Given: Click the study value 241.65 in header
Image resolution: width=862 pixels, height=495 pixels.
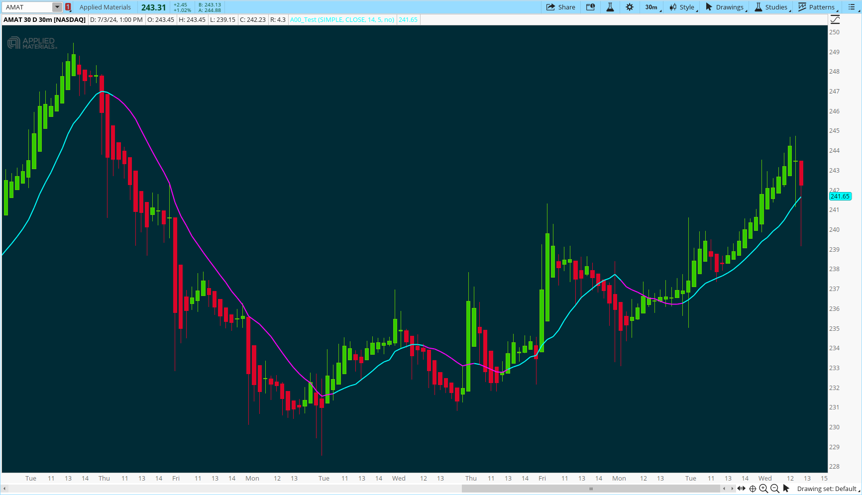Looking at the screenshot, I should (408, 19).
